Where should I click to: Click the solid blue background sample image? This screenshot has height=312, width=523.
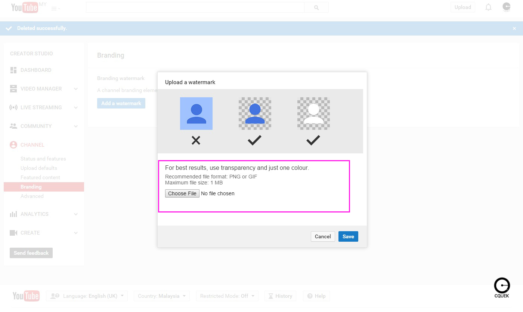(x=196, y=113)
